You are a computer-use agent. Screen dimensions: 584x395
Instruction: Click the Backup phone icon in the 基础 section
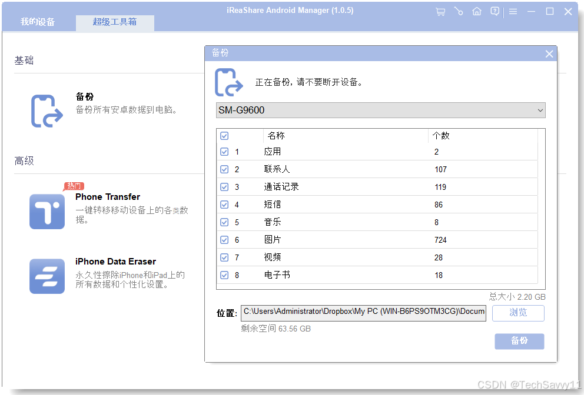tap(47, 111)
